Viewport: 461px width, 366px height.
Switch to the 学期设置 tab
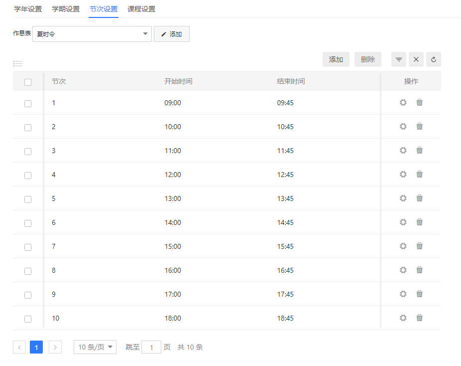66,9
